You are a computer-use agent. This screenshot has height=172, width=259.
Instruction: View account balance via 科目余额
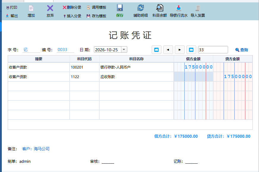pyautogui.click(x=160, y=11)
